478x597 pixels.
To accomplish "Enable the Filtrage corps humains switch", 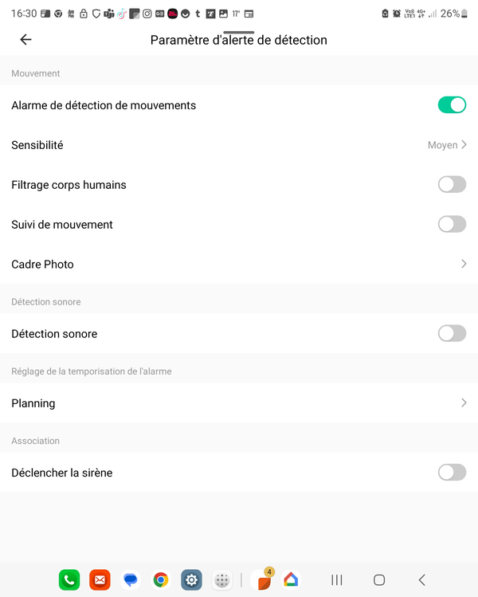I will [x=452, y=185].
